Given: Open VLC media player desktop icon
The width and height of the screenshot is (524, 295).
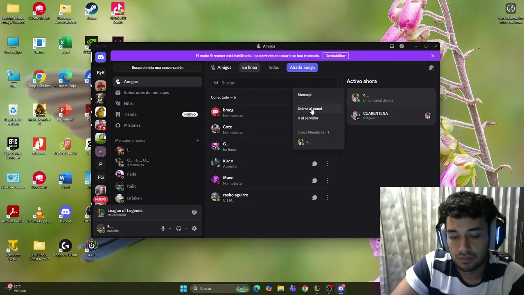Looking at the screenshot, I should click(x=39, y=214).
